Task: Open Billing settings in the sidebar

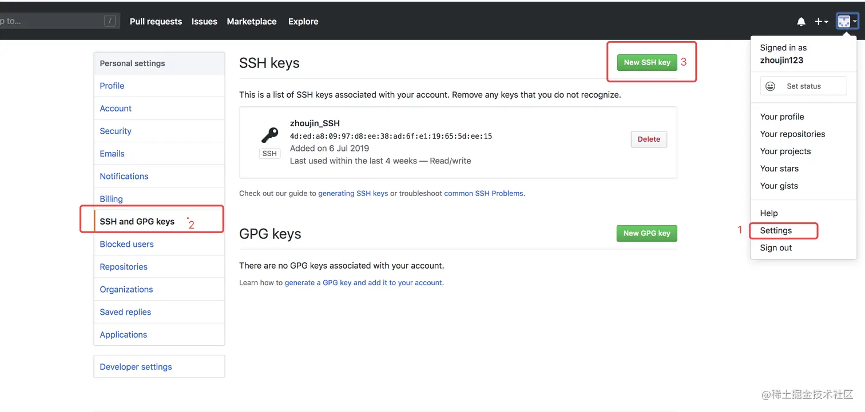Action: (x=159, y=199)
